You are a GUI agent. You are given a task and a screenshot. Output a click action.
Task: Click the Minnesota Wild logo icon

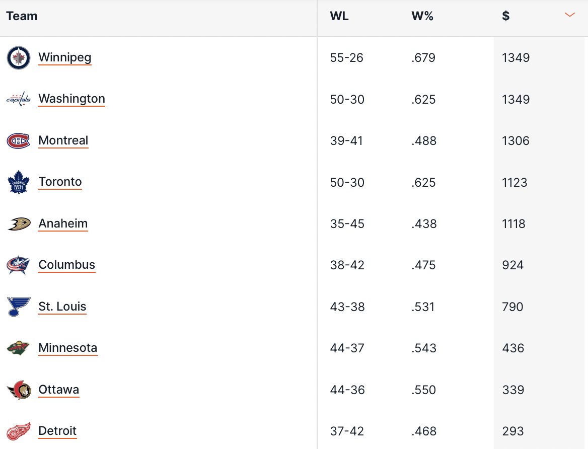(19, 348)
